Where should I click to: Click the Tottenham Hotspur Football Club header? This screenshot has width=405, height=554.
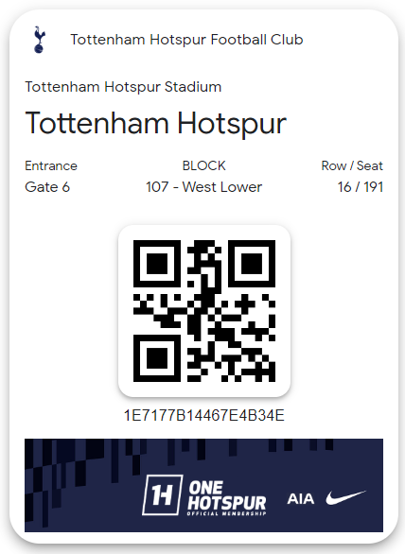tap(186, 40)
